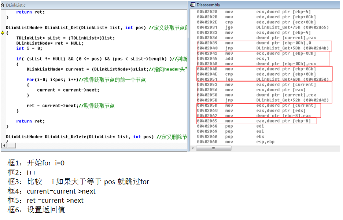
Task: Click disassembly address 00402D28
Action: pos(207,12)
